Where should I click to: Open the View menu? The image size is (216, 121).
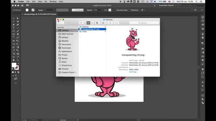click(x=40, y=1)
